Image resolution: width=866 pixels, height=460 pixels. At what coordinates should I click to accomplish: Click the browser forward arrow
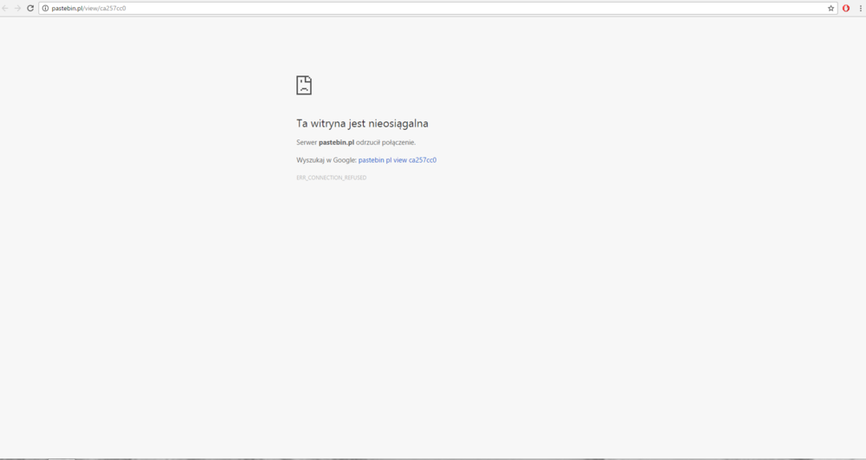(17, 9)
